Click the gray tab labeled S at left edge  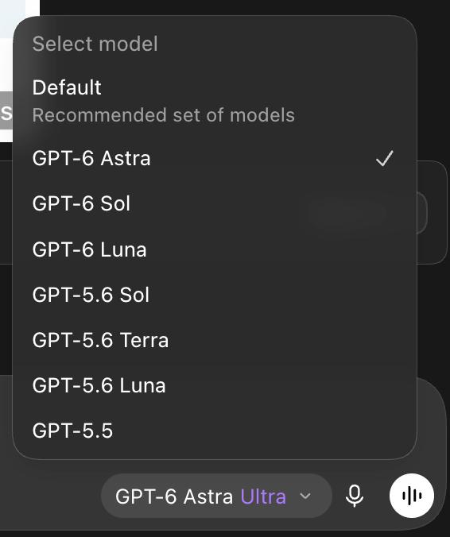click(x=6, y=110)
